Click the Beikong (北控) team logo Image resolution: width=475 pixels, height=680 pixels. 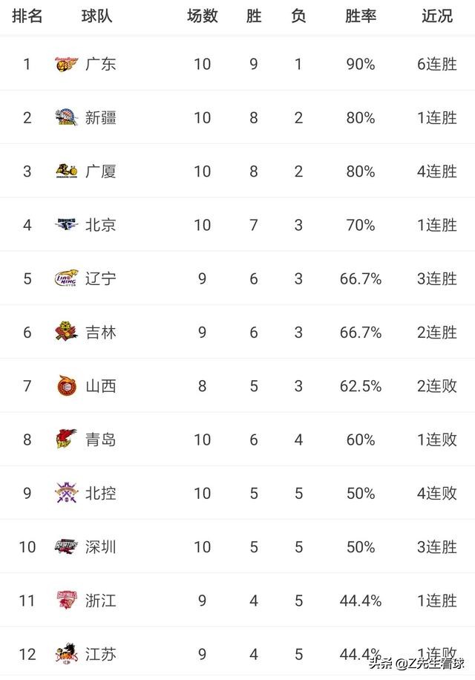pos(66,493)
